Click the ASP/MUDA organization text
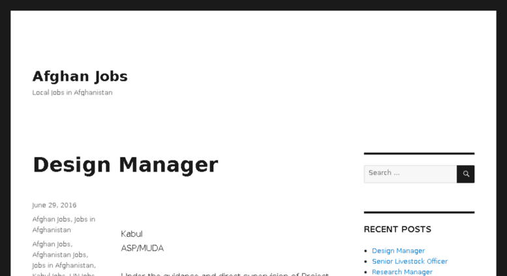 tap(142, 248)
